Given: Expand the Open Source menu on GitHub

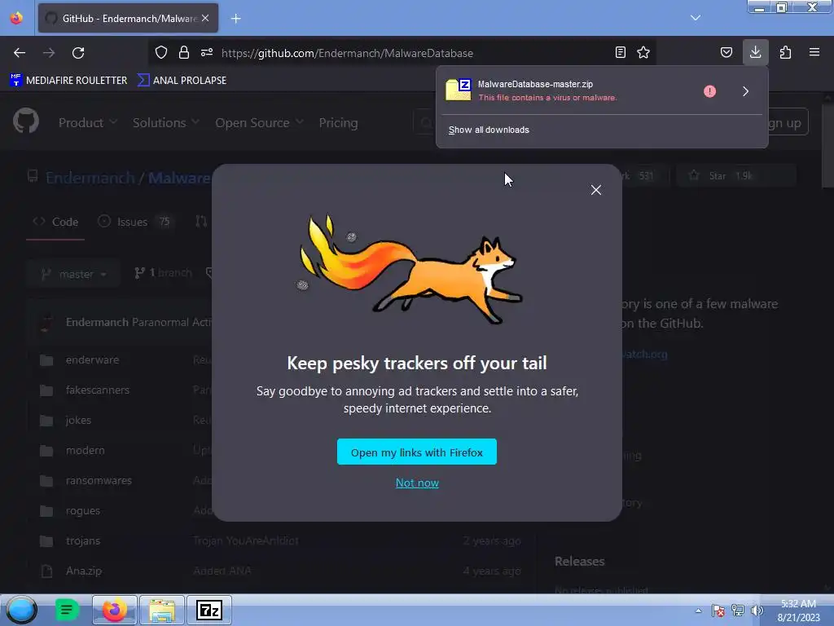Looking at the screenshot, I should click(x=260, y=123).
